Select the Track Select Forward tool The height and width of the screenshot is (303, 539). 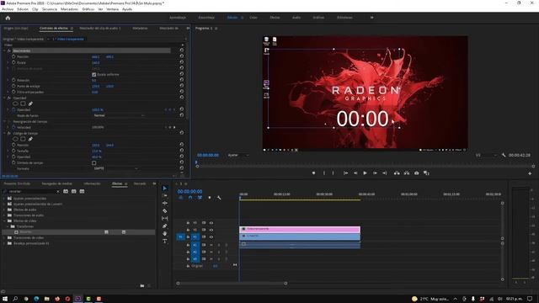[x=165, y=196]
